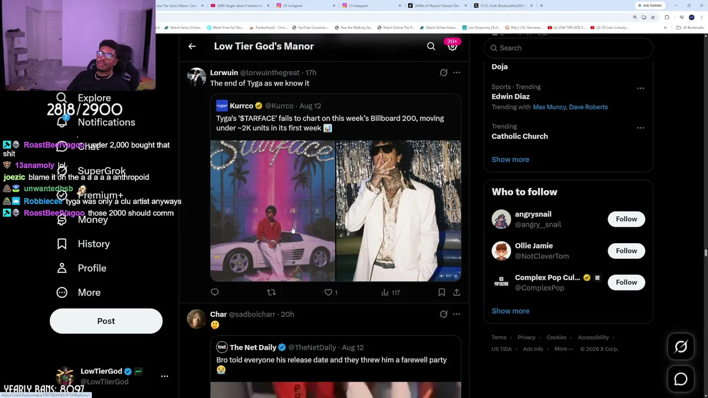
Task: Open Cookies footer link
Action: click(x=556, y=337)
